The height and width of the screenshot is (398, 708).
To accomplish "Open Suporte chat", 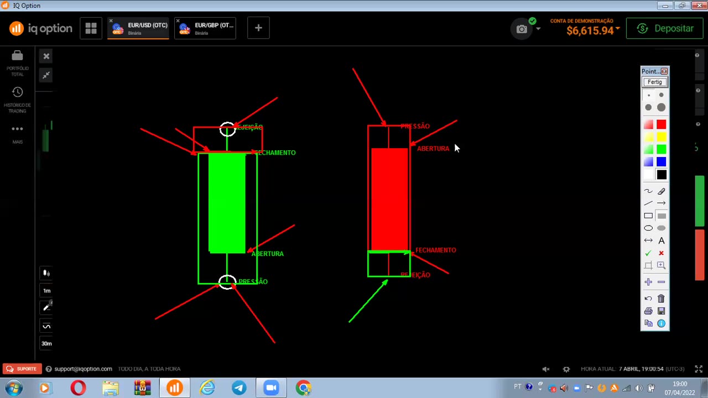I will pyautogui.click(x=21, y=369).
